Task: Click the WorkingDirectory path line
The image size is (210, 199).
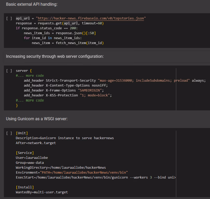Action: pyautogui.click(x=61, y=168)
